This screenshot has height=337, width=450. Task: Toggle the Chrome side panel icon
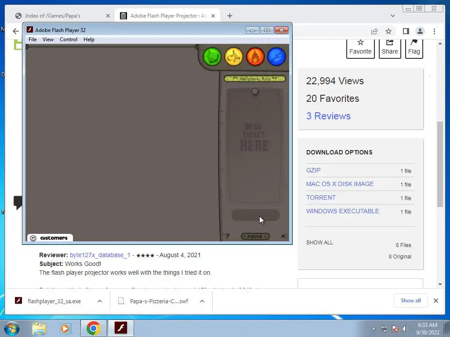point(406,31)
